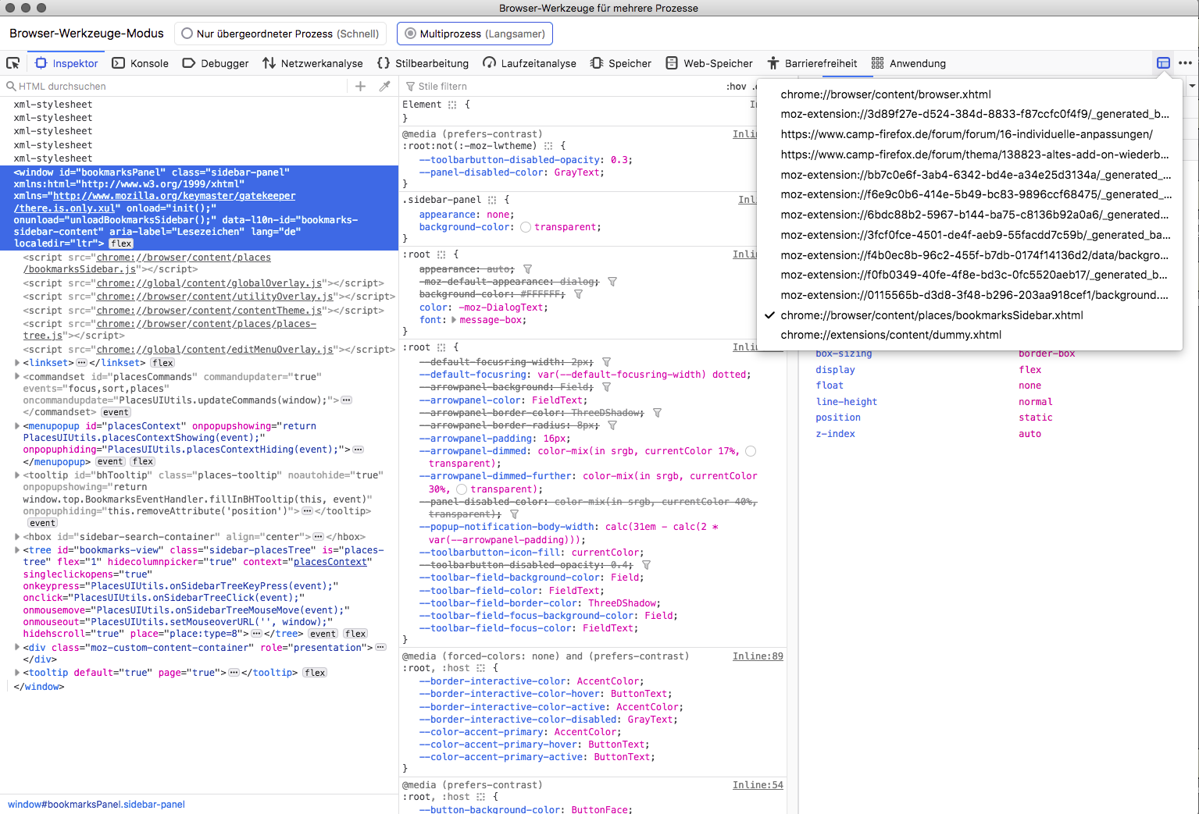Viewport: 1199px width, 814px height.
Task: Click filter icon beside arrowpanel-border-color
Action: coord(657,413)
